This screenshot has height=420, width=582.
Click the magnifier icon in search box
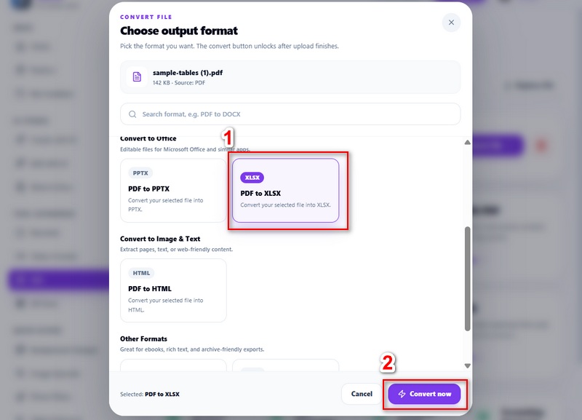click(132, 114)
